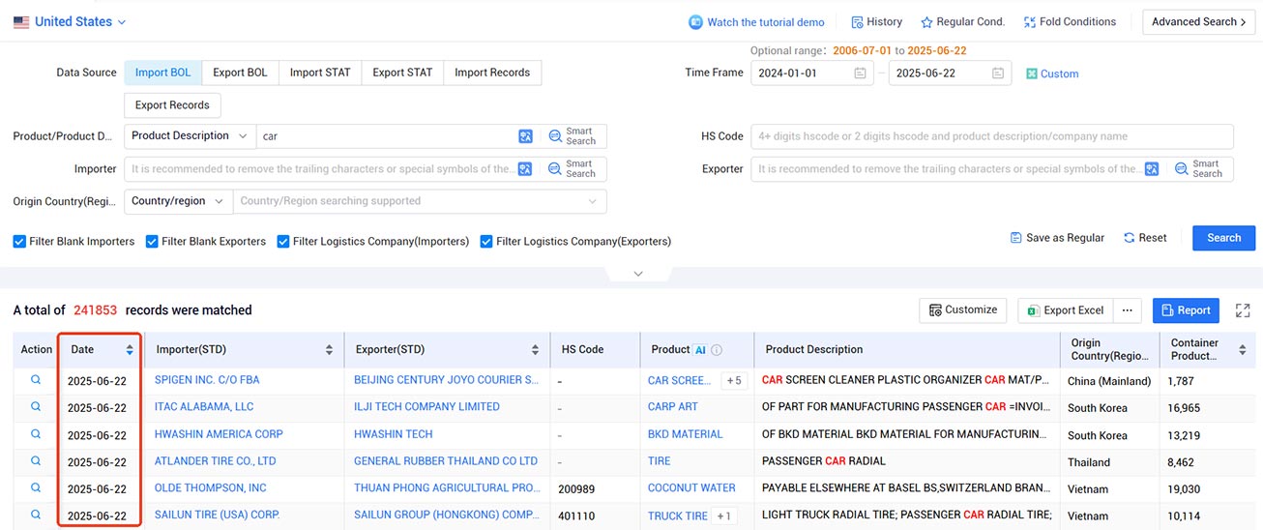
Task: Click Fold Conditions
Action: 1070,22
